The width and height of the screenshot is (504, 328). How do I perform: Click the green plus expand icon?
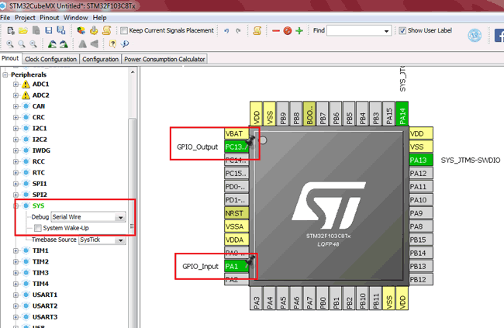pyautogui.click(x=299, y=31)
